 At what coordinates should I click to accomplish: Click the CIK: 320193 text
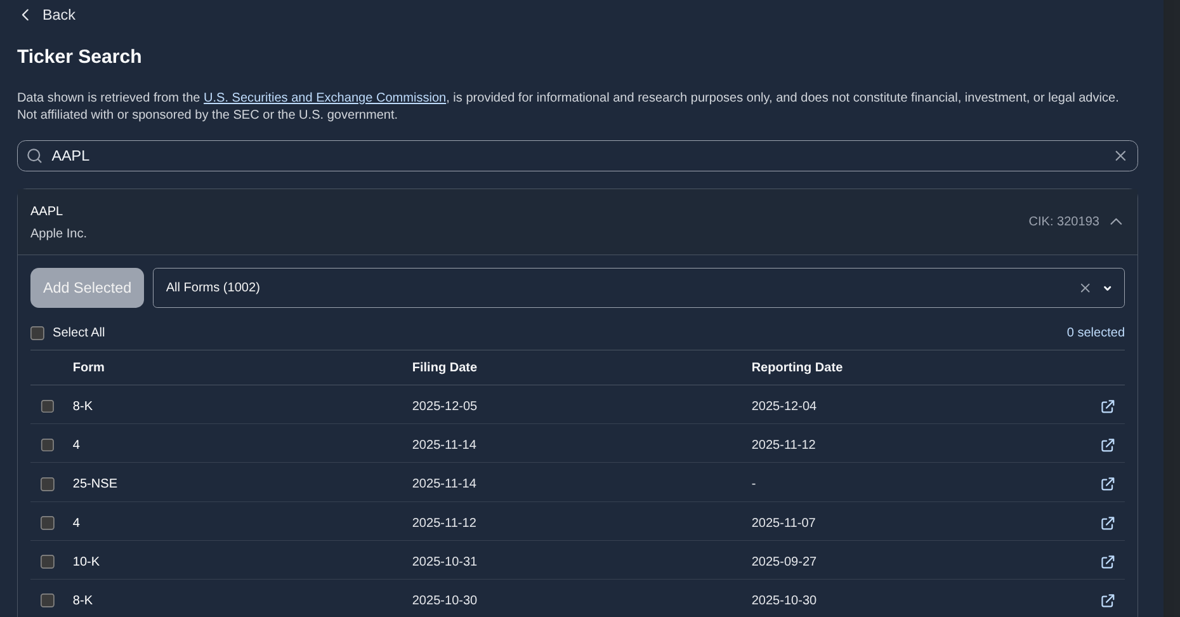(x=1064, y=222)
